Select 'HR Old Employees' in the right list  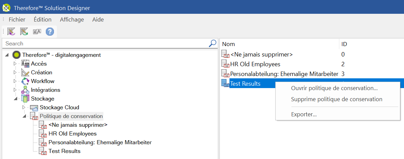[255, 64]
